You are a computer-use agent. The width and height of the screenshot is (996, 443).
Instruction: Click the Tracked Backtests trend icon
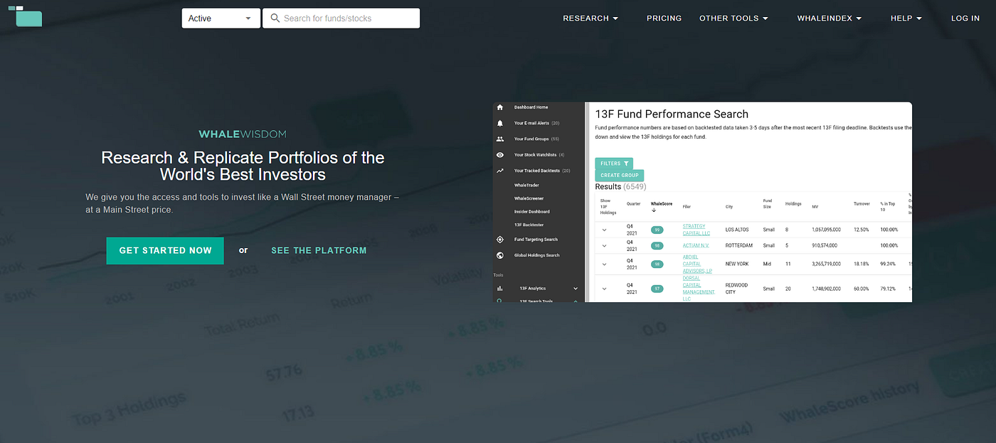click(x=500, y=171)
